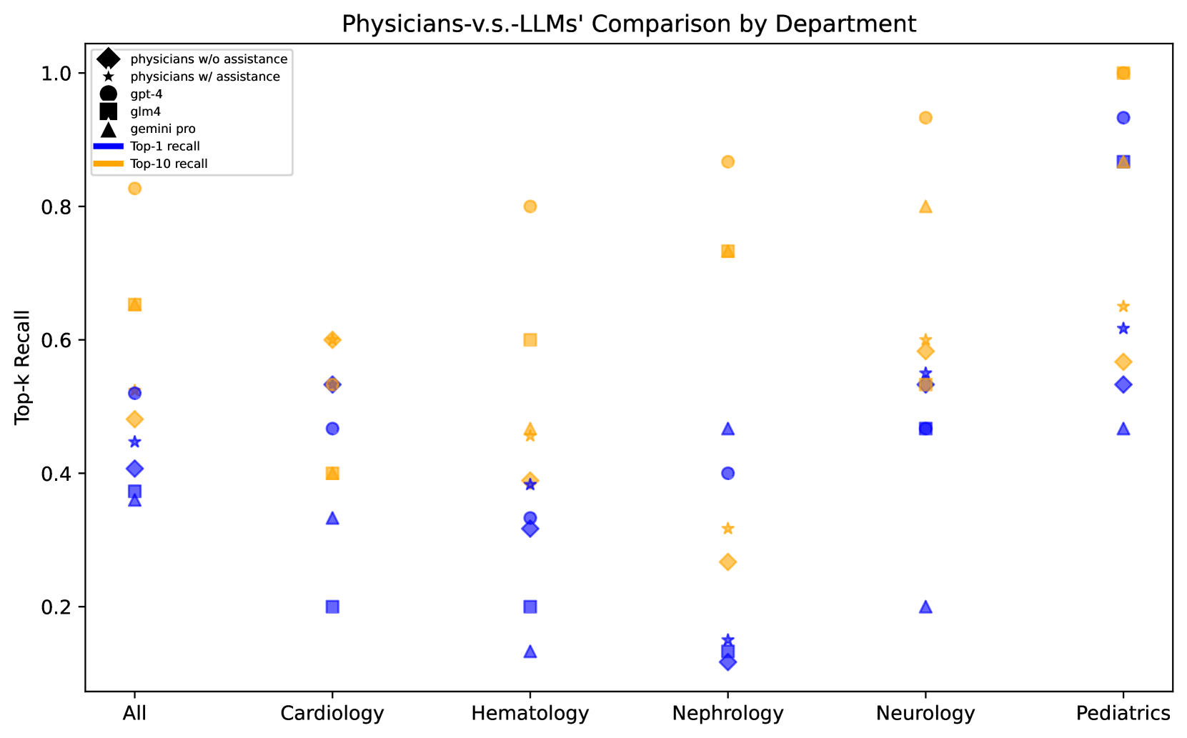Image resolution: width=1187 pixels, height=738 pixels.
Task: Click the Pediatrics x-axis label
Action: pyautogui.click(x=1123, y=713)
